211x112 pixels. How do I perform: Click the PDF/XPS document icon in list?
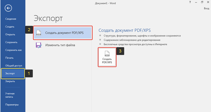[39, 33]
